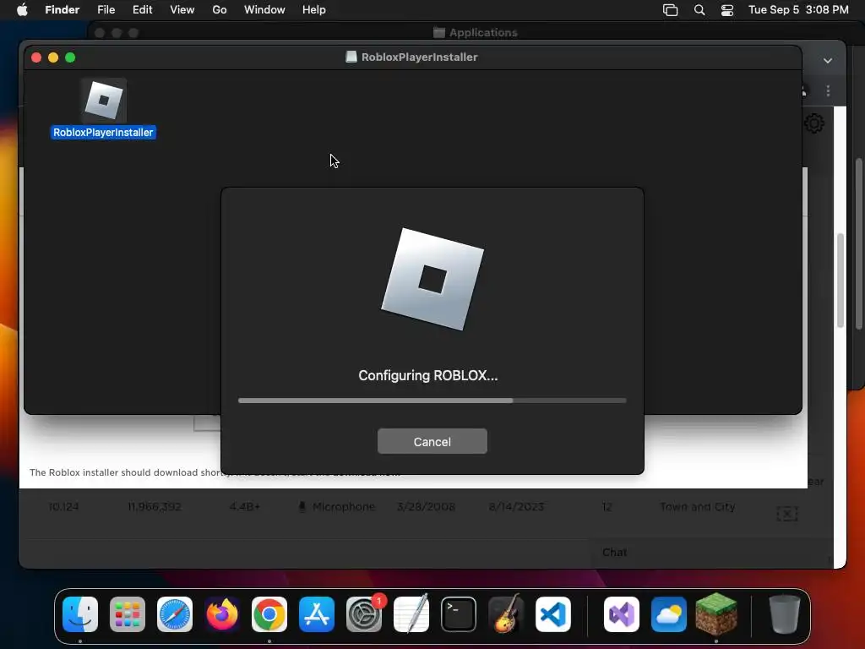Image resolution: width=865 pixels, height=649 pixels.
Task: Open Spotlight search in the menu bar
Action: tap(699, 10)
